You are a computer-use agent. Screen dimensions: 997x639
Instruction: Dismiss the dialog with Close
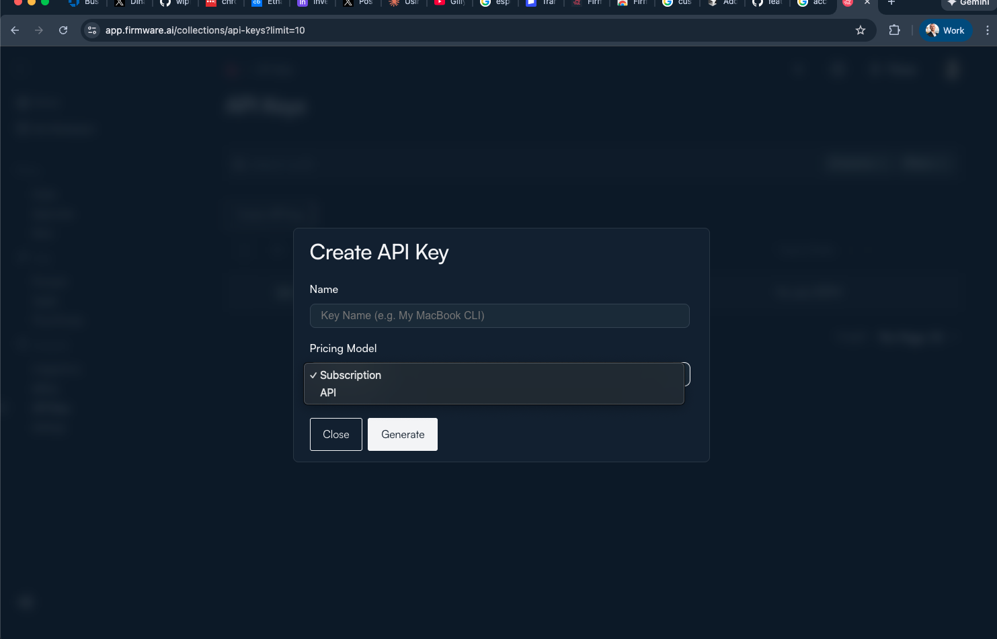[x=335, y=434]
